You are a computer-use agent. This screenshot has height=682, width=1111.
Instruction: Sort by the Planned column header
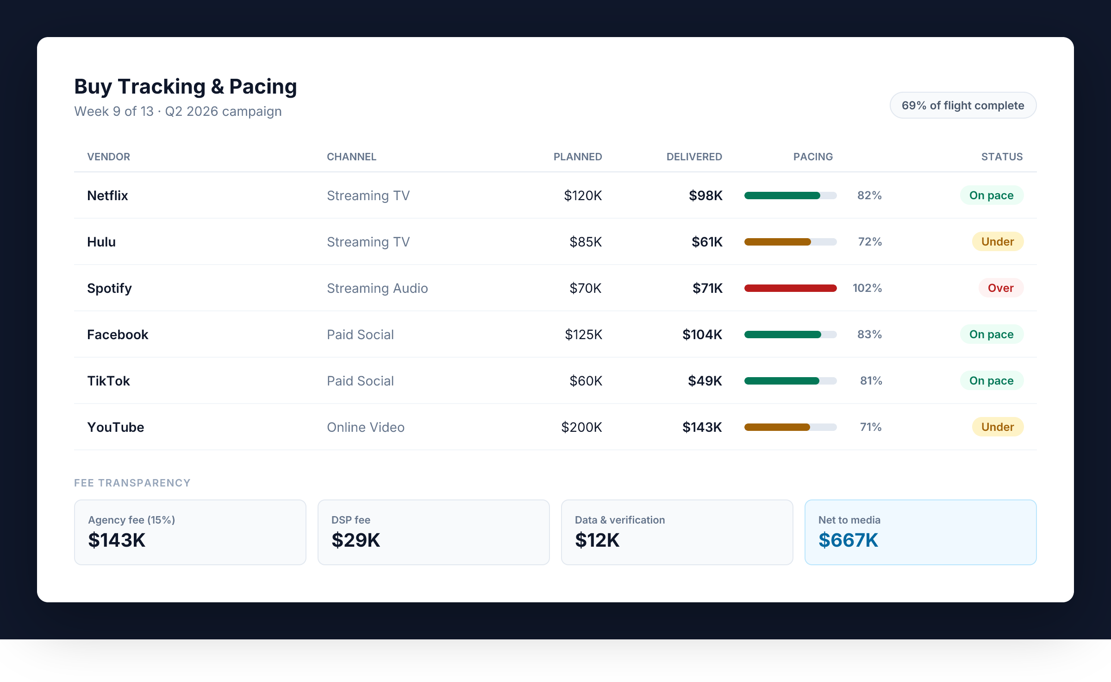coord(577,157)
